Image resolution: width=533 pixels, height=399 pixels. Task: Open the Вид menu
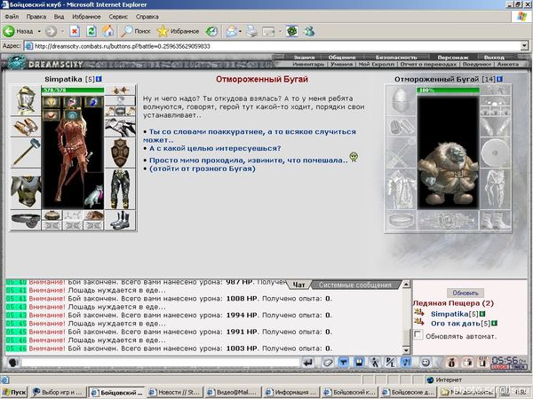coord(59,16)
